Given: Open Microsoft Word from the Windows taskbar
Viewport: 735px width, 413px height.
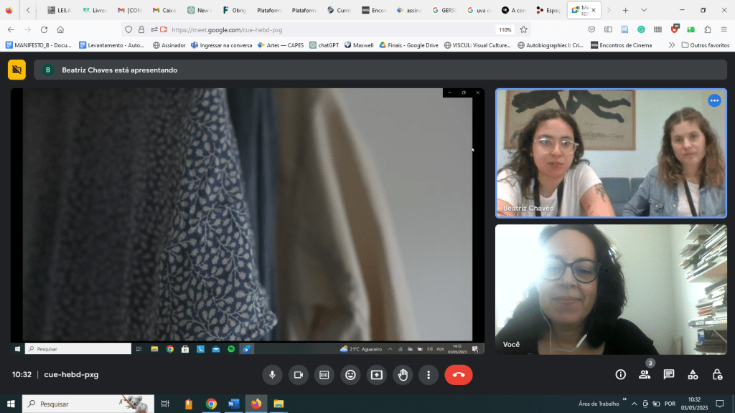Looking at the screenshot, I should [233, 404].
